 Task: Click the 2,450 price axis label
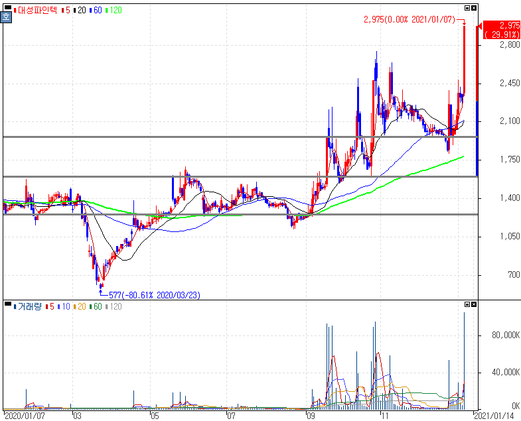point(510,83)
